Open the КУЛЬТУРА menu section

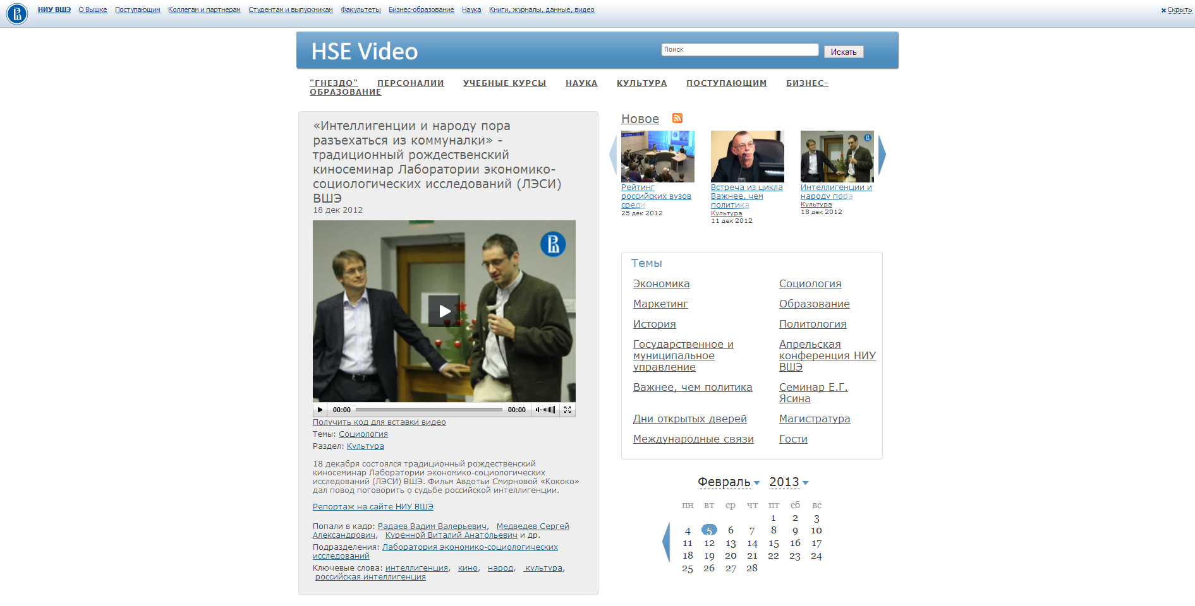[642, 83]
